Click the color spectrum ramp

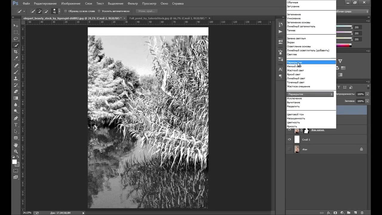[344, 45]
